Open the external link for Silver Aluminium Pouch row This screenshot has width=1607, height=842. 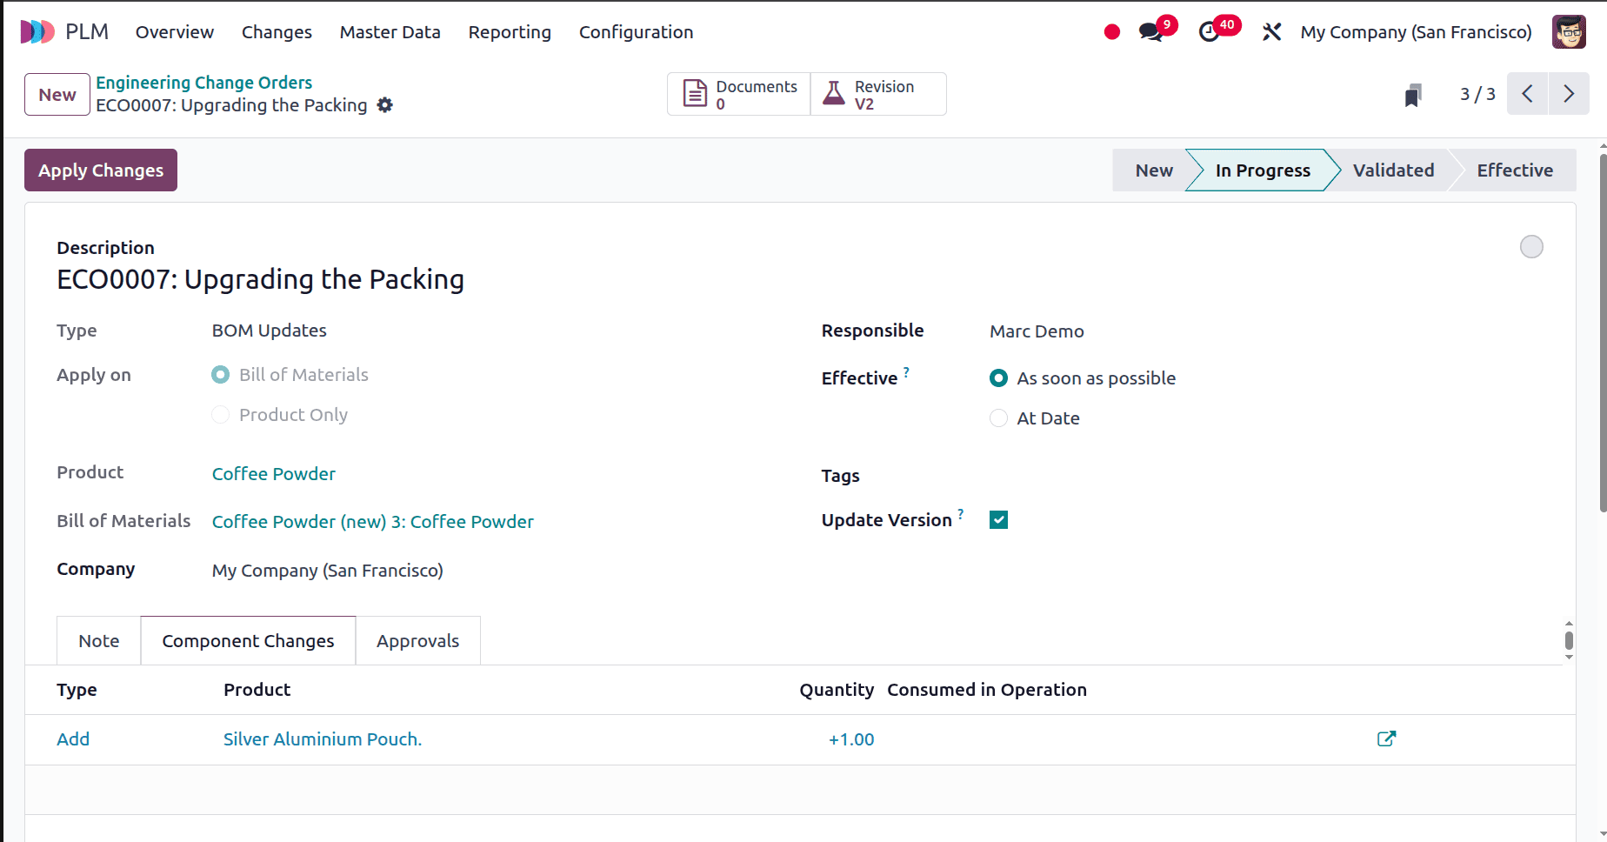coord(1387,738)
